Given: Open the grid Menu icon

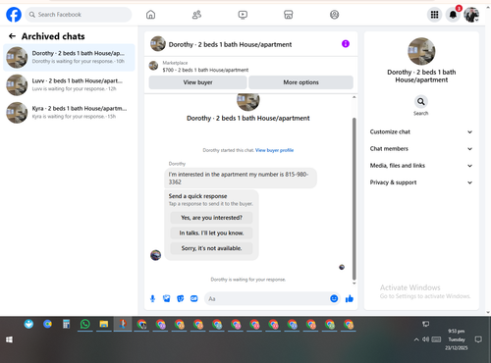Looking at the screenshot, I should (434, 15).
